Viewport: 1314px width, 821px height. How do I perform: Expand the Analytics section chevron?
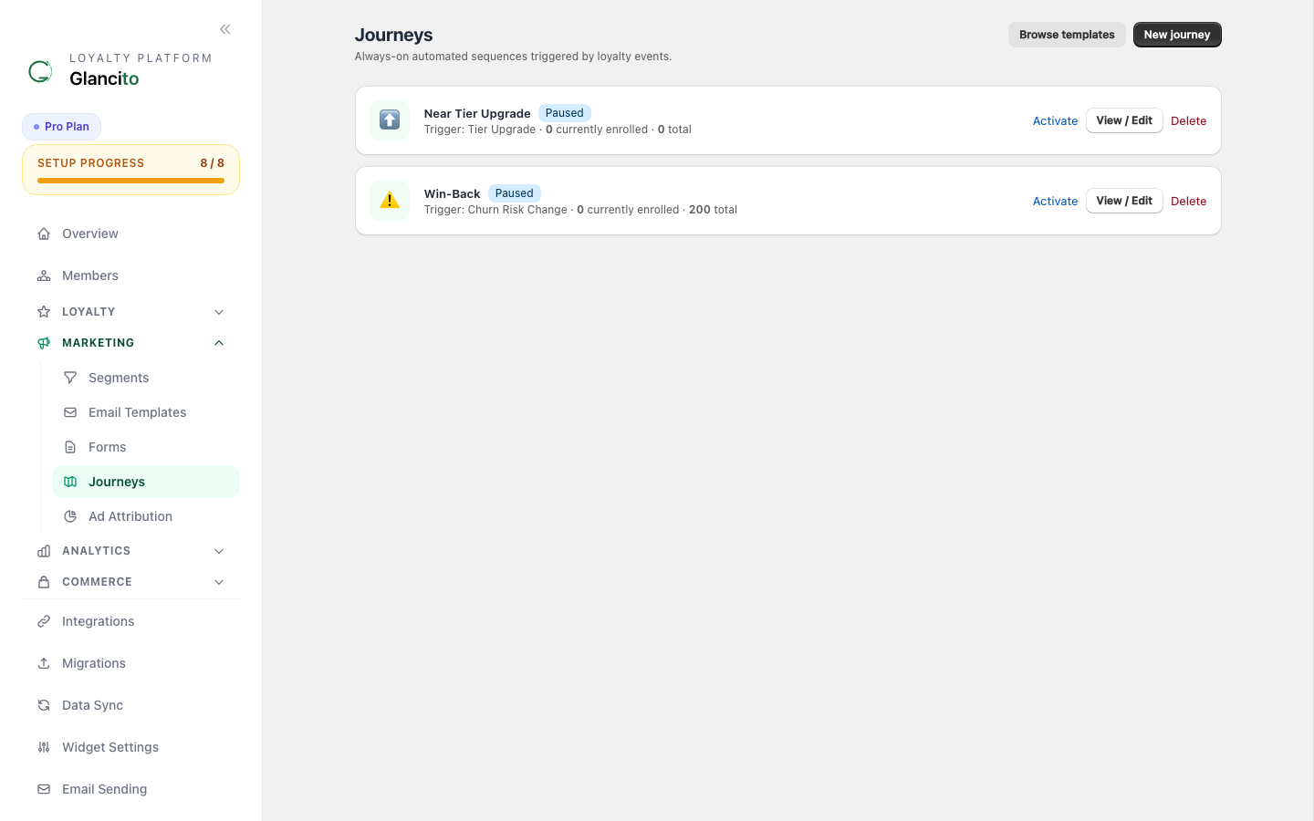coord(219,551)
